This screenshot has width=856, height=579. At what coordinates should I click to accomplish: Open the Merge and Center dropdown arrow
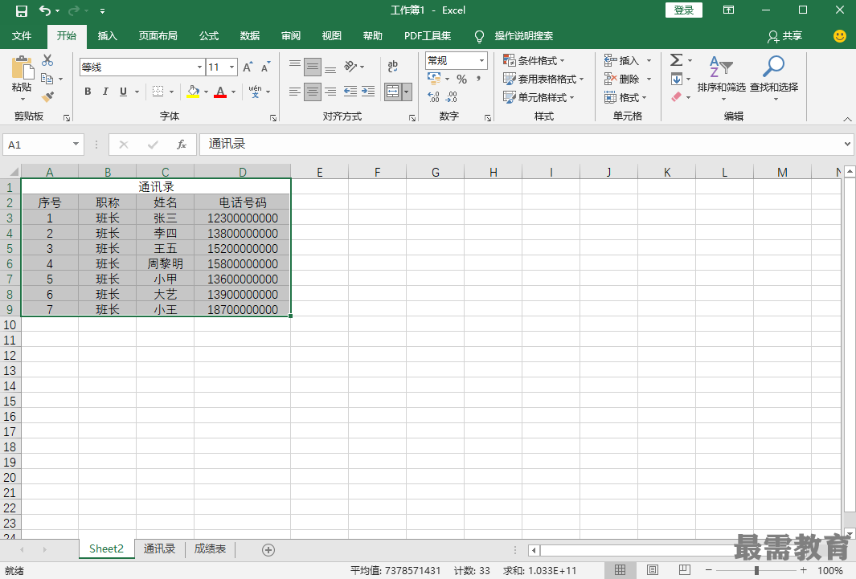click(407, 92)
